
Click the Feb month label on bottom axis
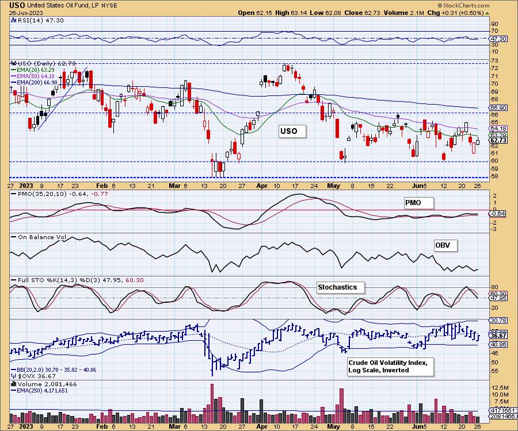tap(102, 426)
